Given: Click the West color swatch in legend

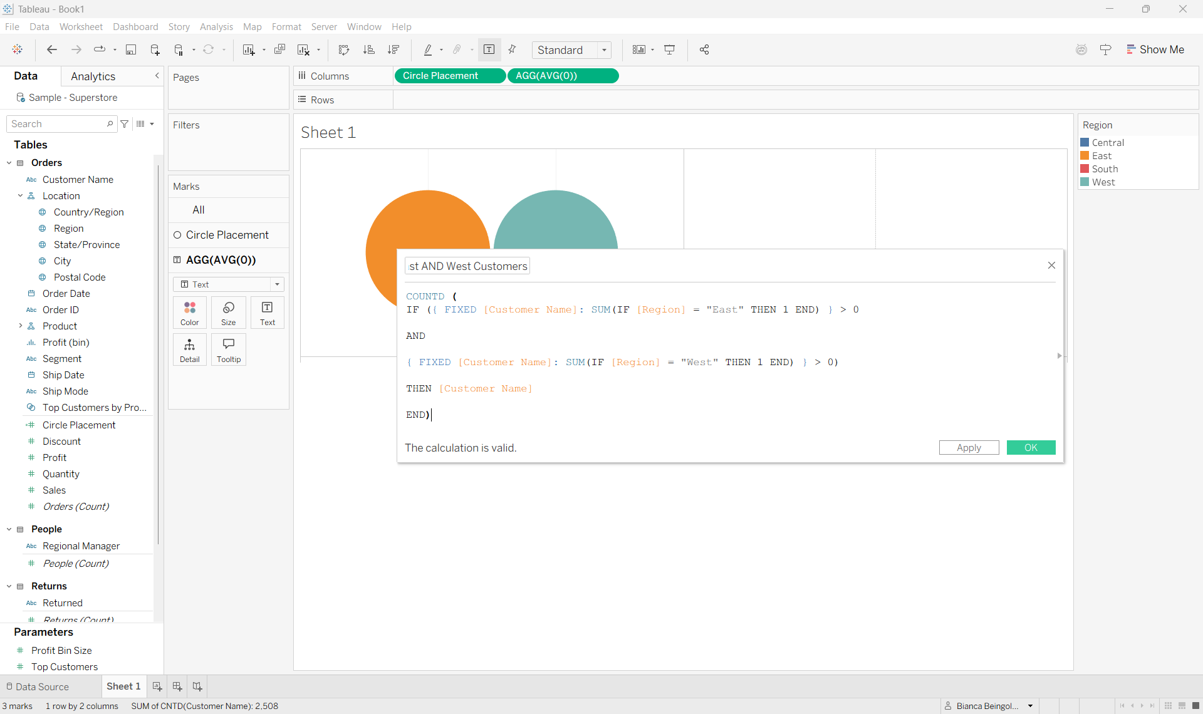Looking at the screenshot, I should tap(1085, 182).
